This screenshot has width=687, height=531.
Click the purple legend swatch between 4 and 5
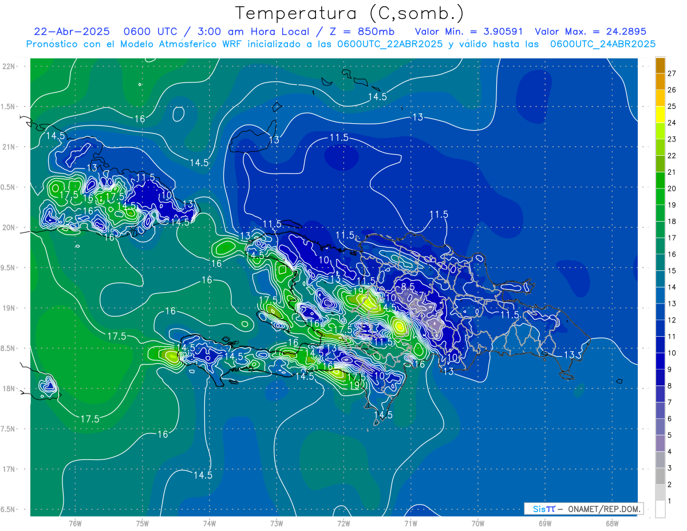660,444
